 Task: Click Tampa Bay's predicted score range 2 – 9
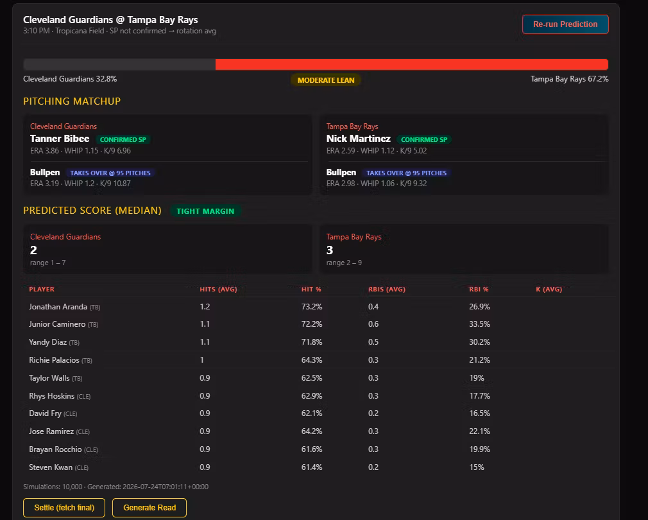pyautogui.click(x=344, y=263)
